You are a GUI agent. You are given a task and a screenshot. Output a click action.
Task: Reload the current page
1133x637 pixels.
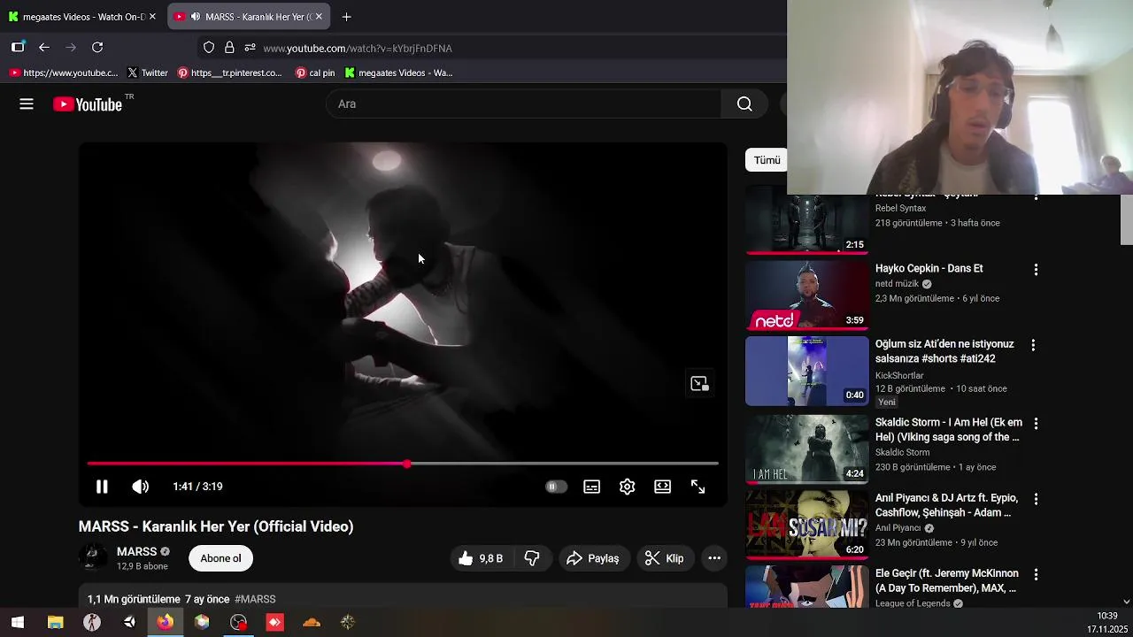coord(97,47)
